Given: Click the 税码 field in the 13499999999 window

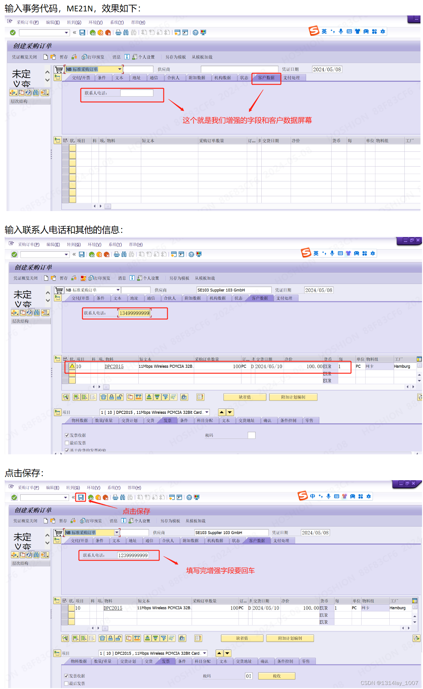Looking at the screenshot, I should click(x=252, y=435).
